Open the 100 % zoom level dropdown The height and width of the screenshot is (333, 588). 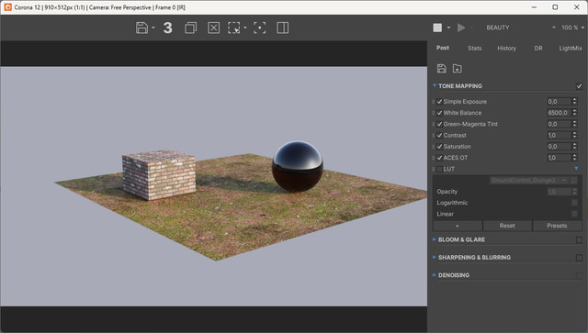(x=572, y=28)
